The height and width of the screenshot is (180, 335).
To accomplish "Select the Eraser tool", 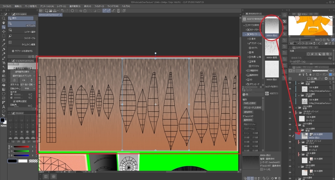I will pyautogui.click(x=4, y=71).
